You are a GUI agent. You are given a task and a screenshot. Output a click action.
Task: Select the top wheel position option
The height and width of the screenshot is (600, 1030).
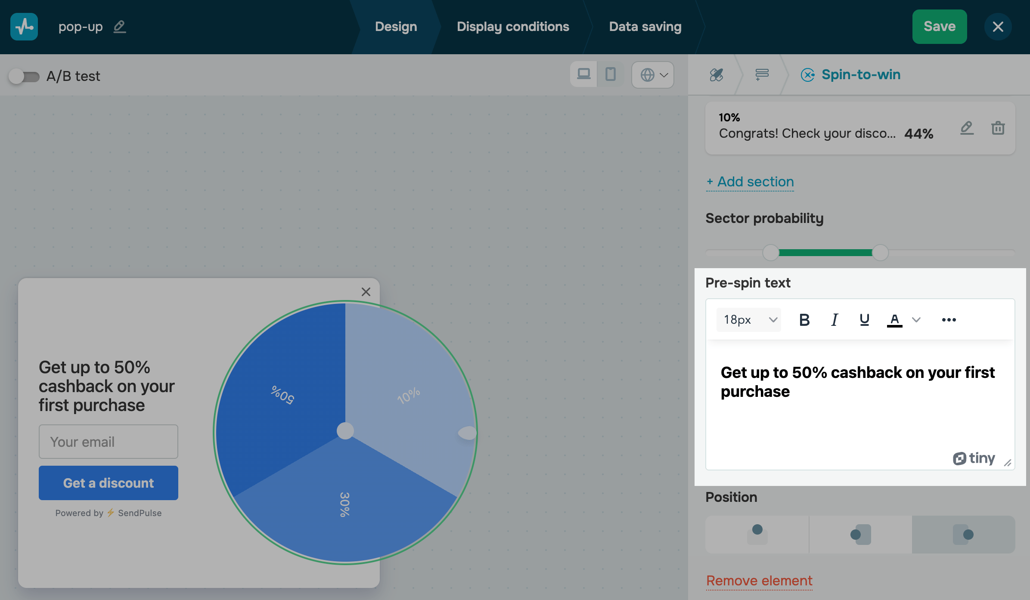pos(757,535)
